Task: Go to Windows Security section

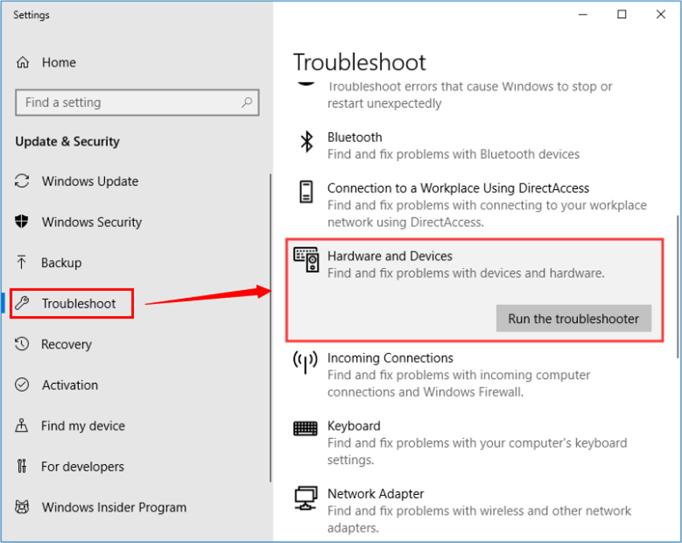Action: (x=91, y=222)
